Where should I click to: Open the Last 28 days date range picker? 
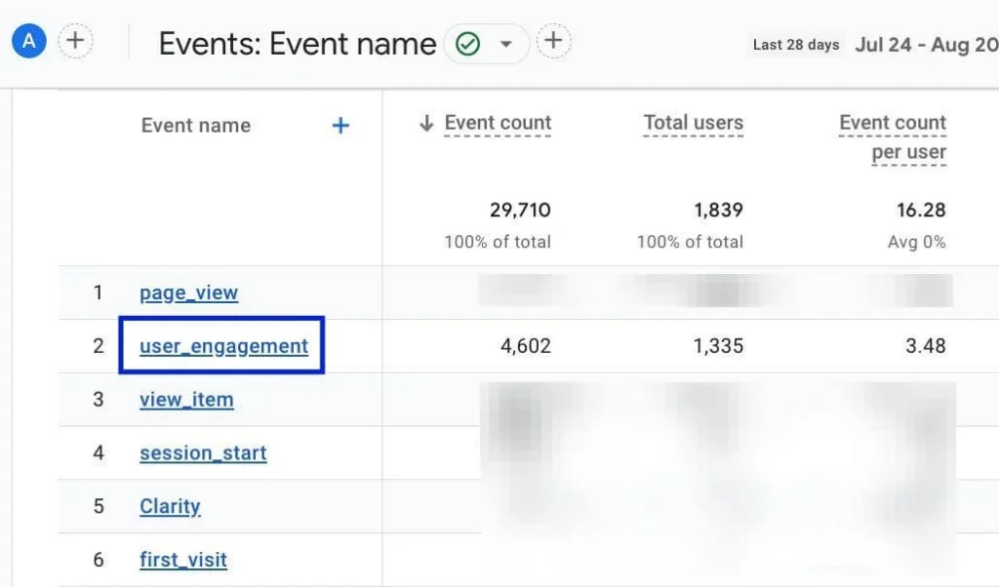click(795, 44)
